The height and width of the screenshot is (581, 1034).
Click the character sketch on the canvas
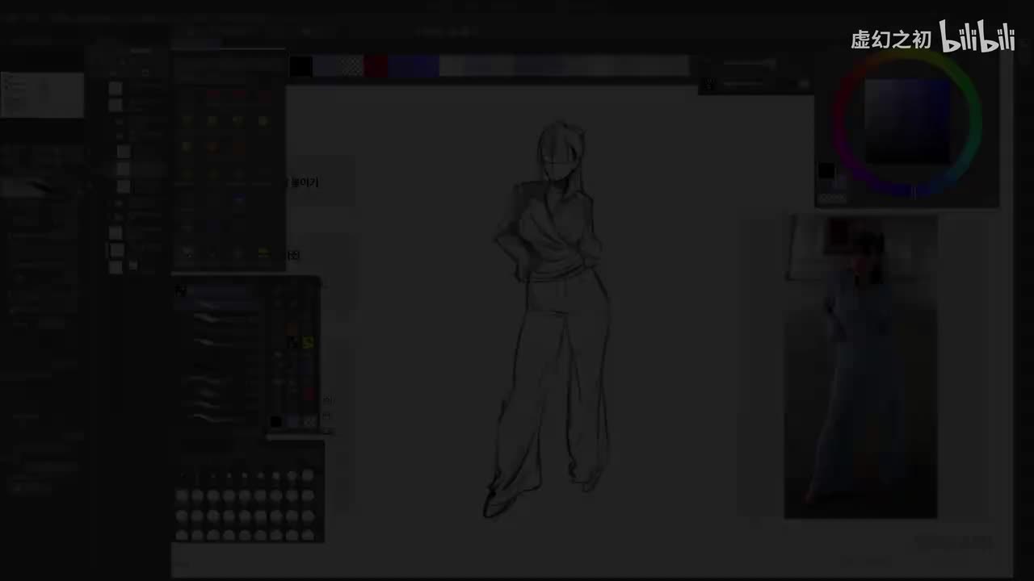pyautogui.click(x=549, y=319)
